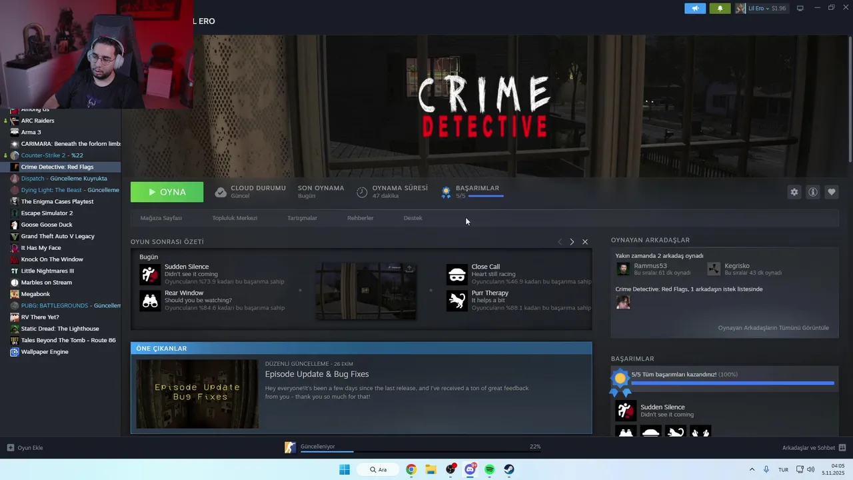The height and width of the screenshot is (480, 853).
Task: Select Wallpaper Engine in the library
Action: (61, 352)
